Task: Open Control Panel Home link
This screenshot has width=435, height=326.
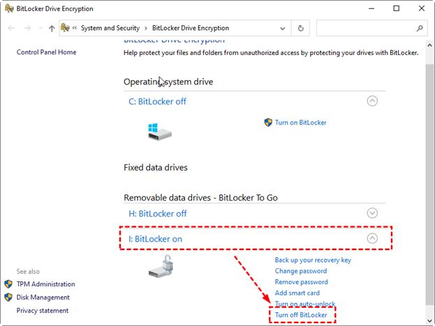Action: coord(46,52)
